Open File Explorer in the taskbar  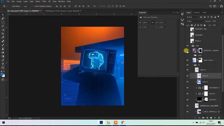coord(108,122)
